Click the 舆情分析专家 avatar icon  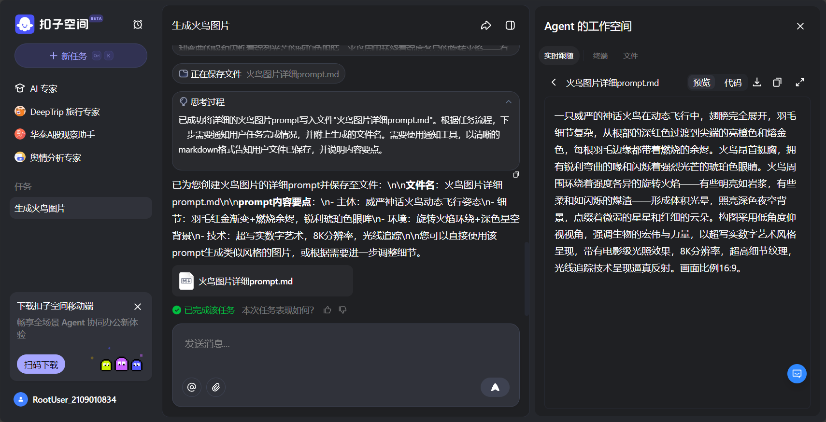(x=20, y=157)
